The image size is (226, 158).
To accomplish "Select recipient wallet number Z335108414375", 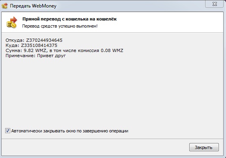I will (x=39, y=45).
